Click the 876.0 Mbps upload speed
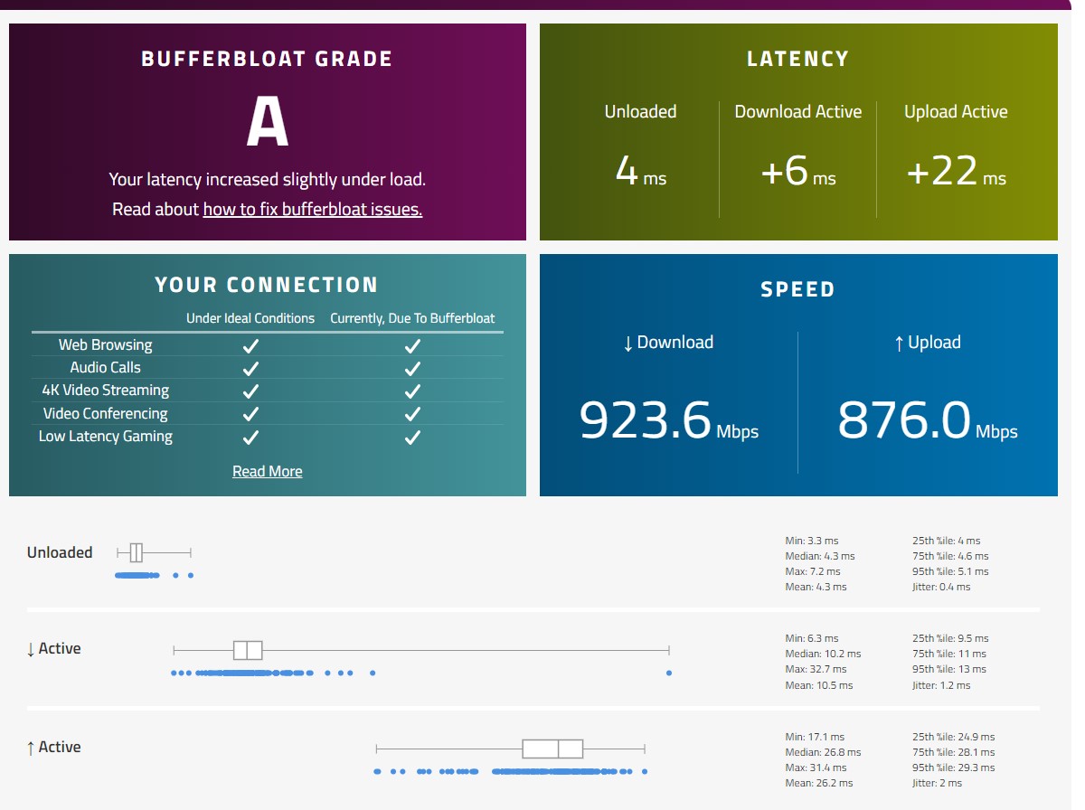The image size is (1085, 810). 928,419
